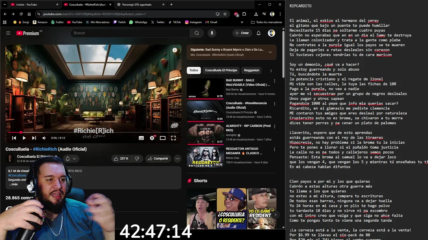Reload the YouTube page
The height and width of the screenshot is (240, 428).
point(21,14)
